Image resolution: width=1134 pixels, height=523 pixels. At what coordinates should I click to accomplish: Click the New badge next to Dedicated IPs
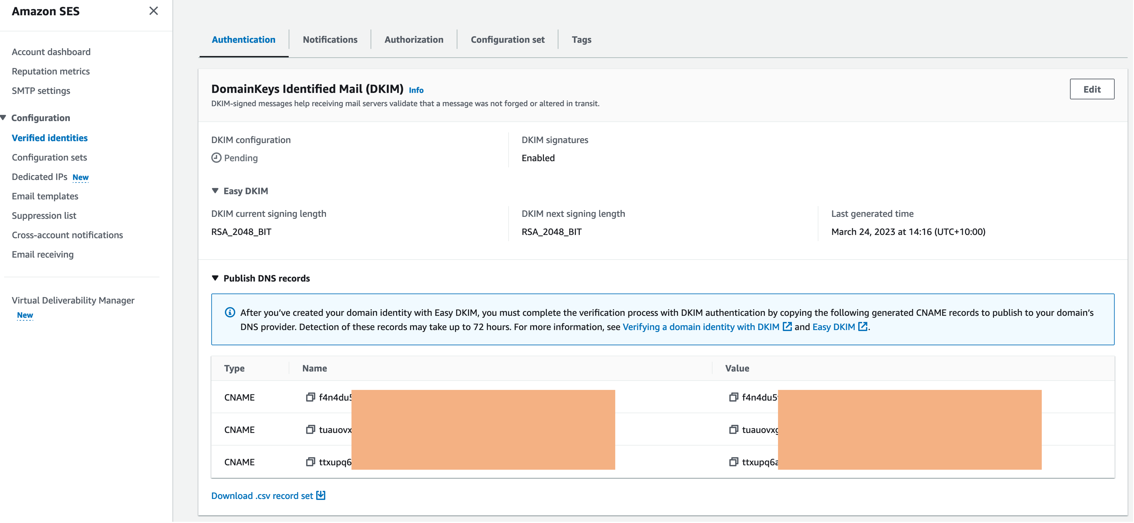[x=80, y=177]
